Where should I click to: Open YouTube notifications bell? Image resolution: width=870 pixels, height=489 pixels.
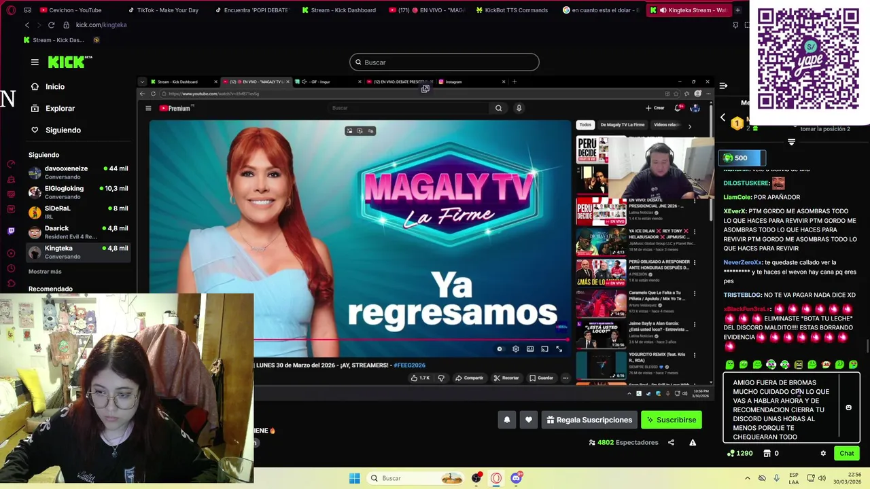[x=678, y=108]
